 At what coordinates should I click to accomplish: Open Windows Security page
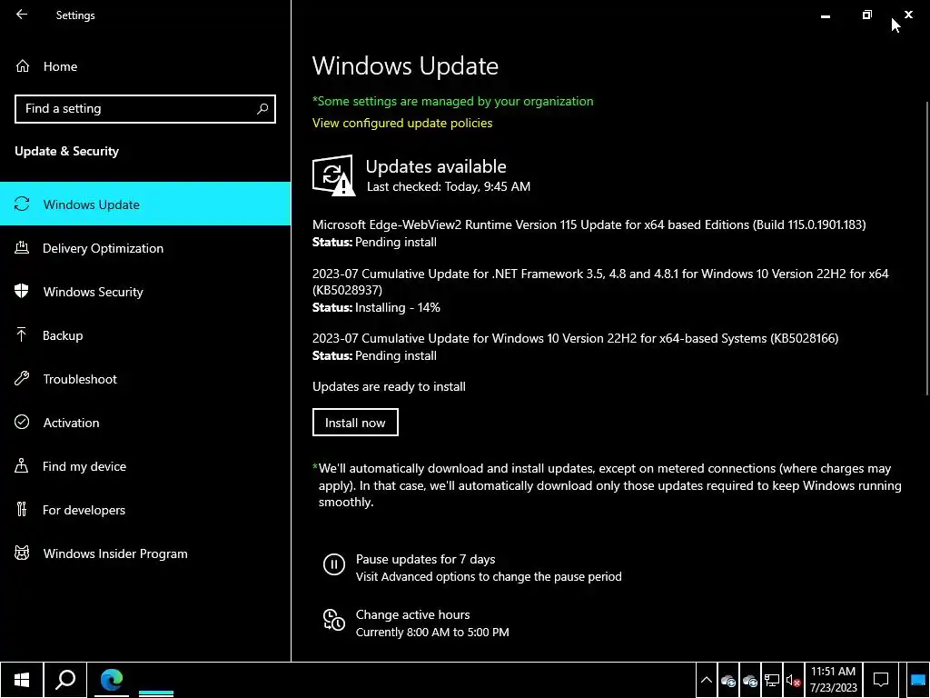pos(145,292)
